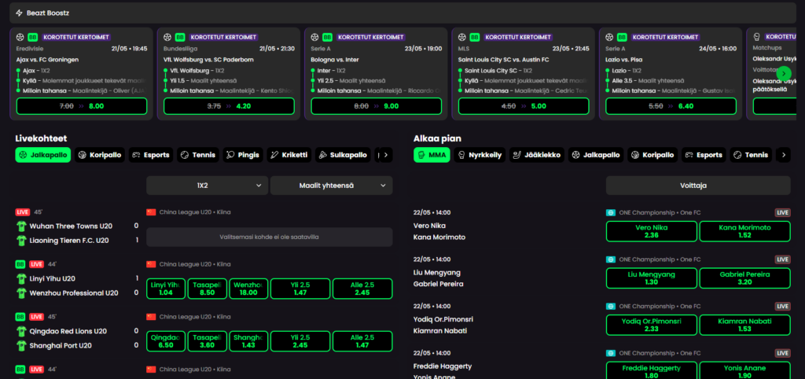
Task: Click the Beazt Boostz lightning icon
Action: click(x=20, y=13)
